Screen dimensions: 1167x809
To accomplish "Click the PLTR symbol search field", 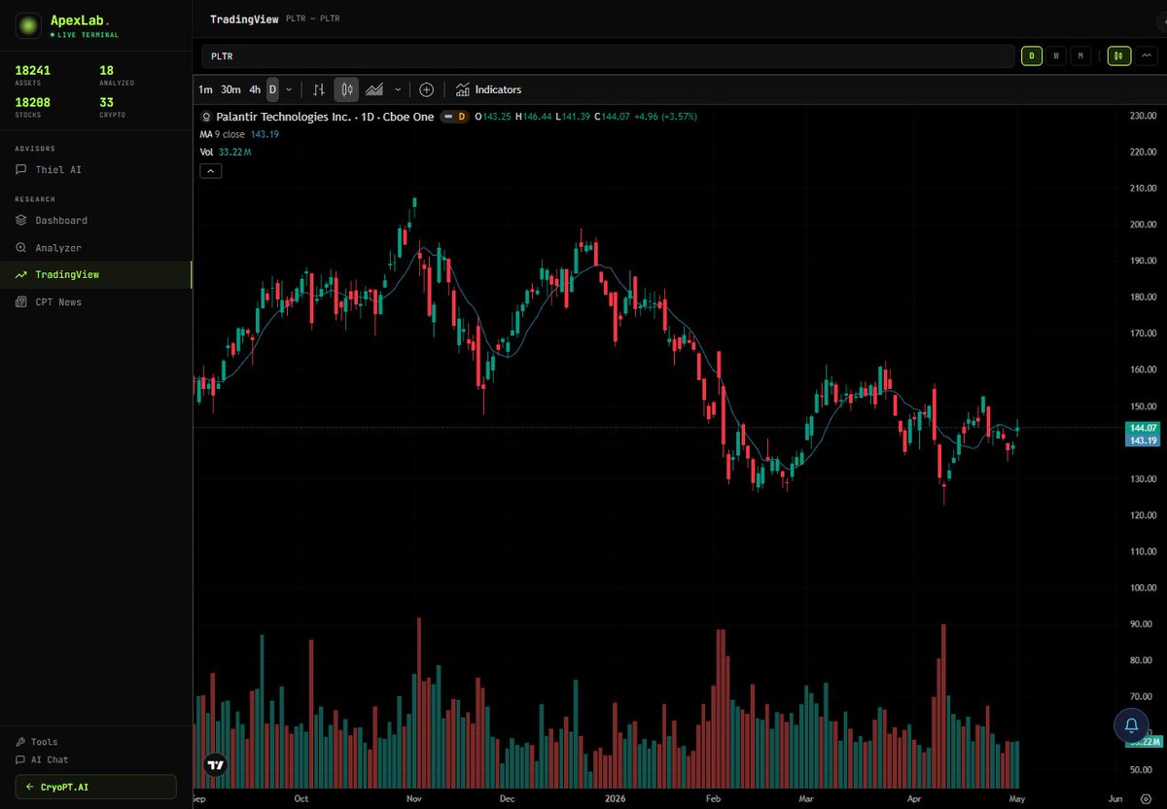I will coord(608,56).
